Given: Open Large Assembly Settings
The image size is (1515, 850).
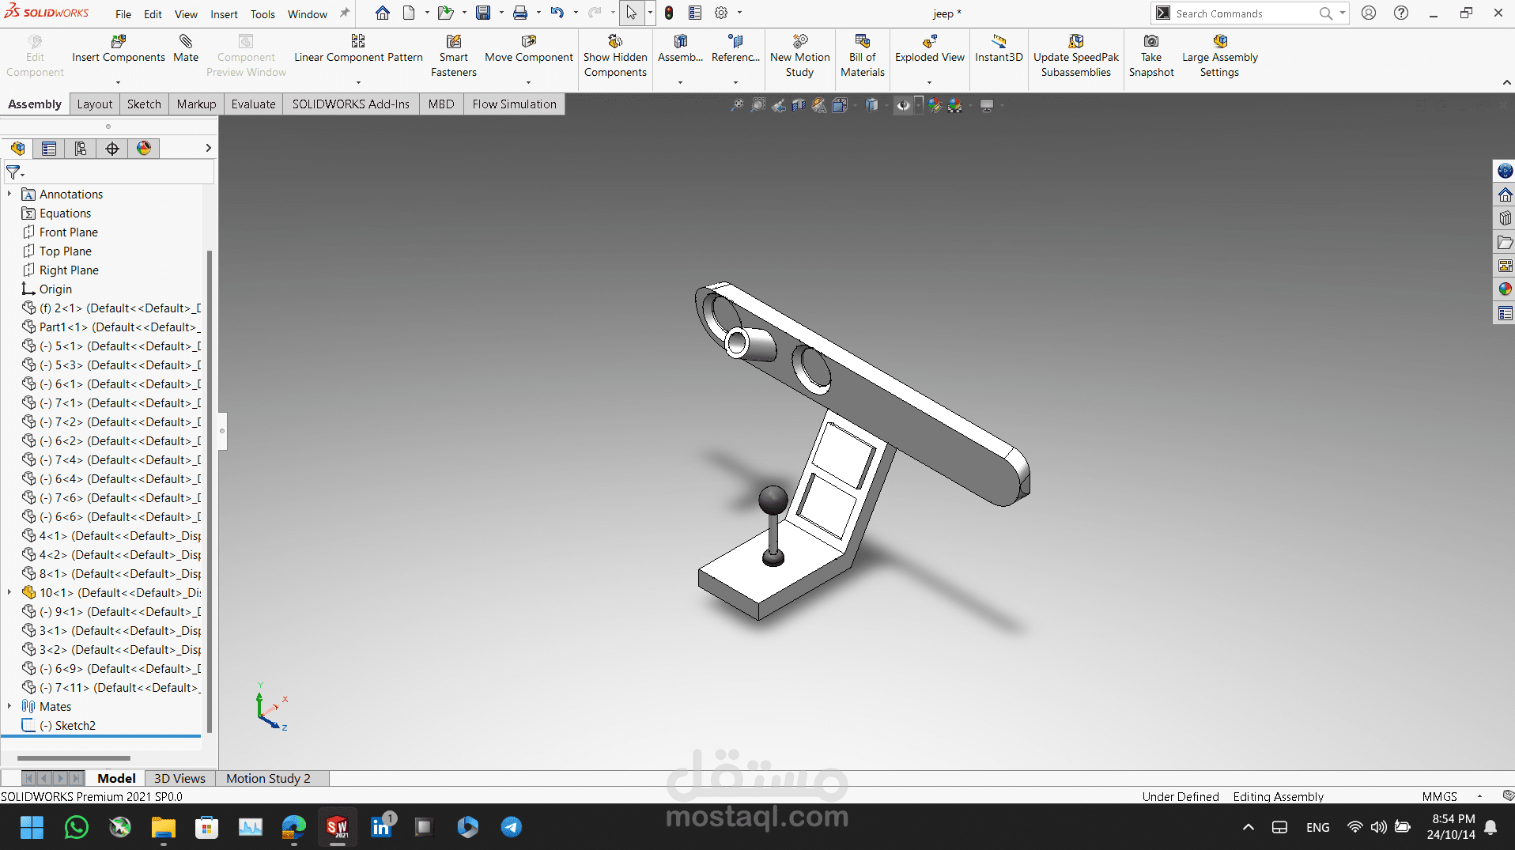Looking at the screenshot, I should (x=1220, y=56).
